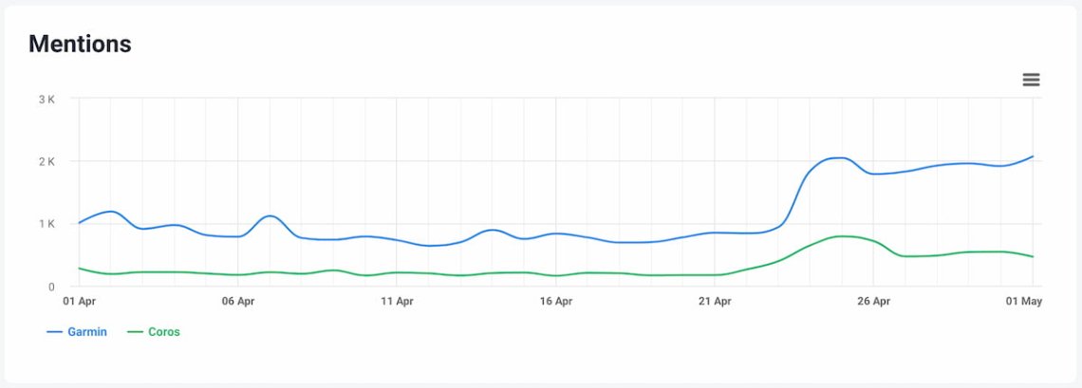Toggle the Garmin series in legend
1082x388 pixels.
point(86,332)
